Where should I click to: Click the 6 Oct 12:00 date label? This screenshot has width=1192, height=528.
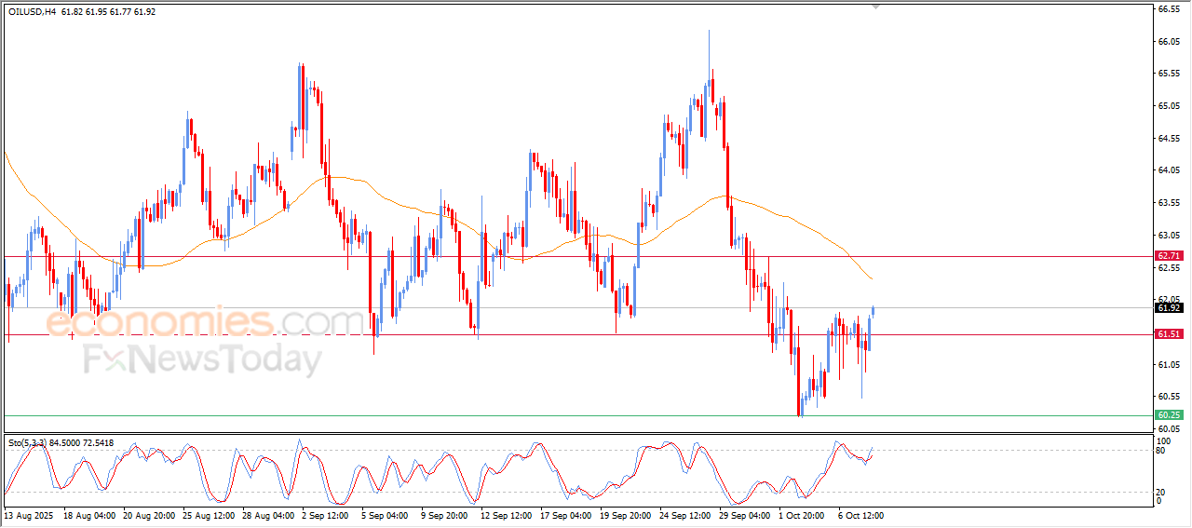click(x=860, y=515)
